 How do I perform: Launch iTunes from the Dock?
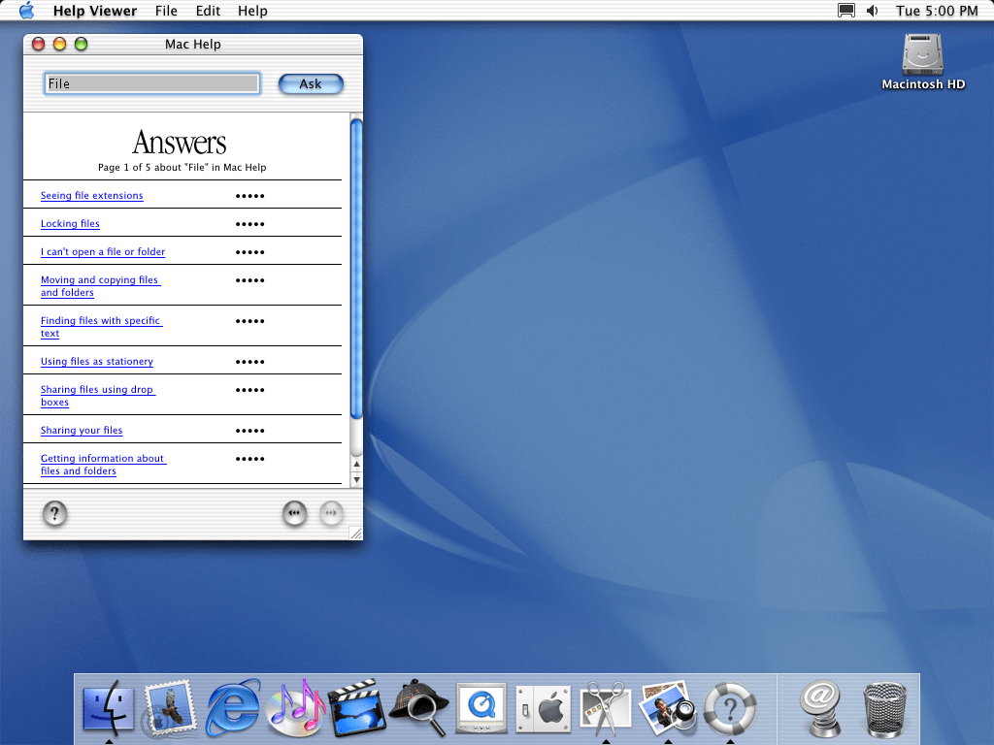[295, 708]
